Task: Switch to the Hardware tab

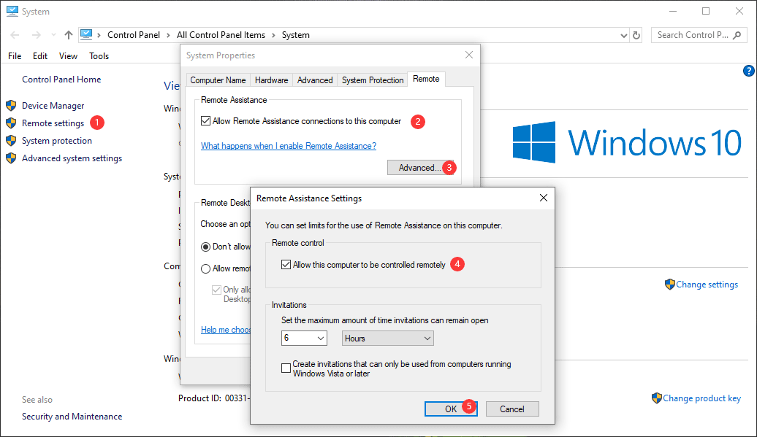Action: [x=270, y=80]
